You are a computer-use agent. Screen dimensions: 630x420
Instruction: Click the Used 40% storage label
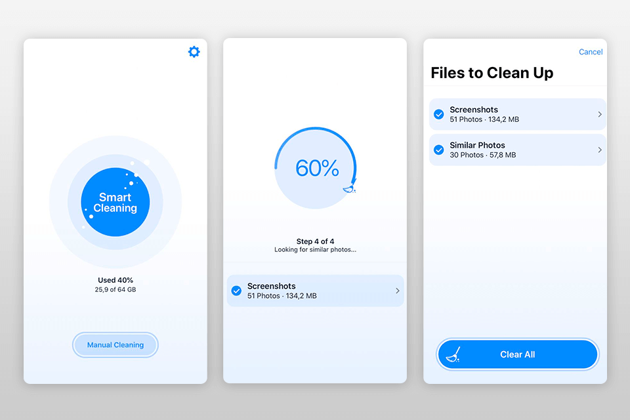coord(115,280)
